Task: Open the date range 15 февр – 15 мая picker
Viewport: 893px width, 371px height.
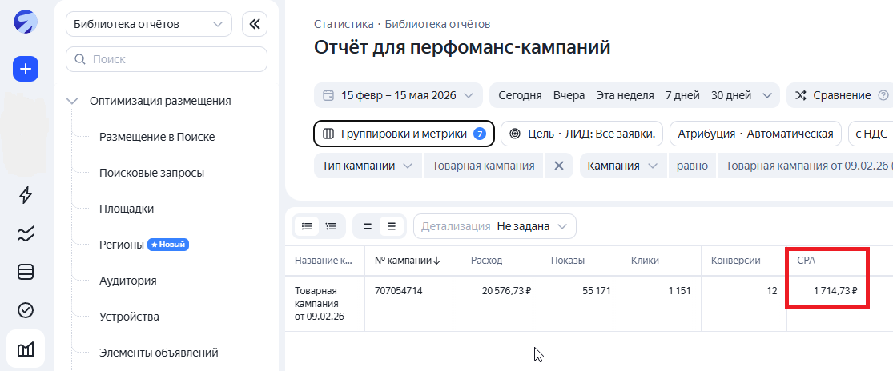Action: 398,95
